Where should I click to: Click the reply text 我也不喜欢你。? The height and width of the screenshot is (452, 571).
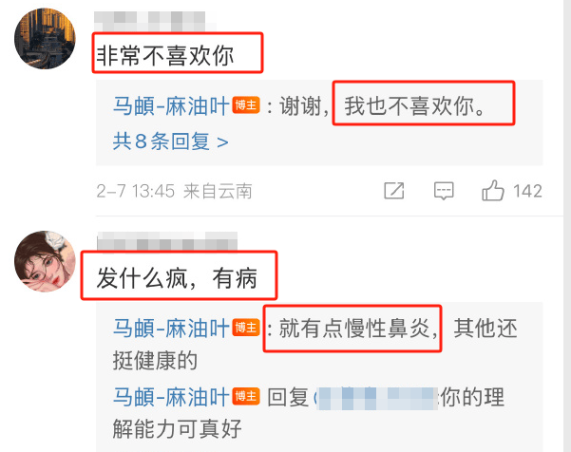pos(415,106)
